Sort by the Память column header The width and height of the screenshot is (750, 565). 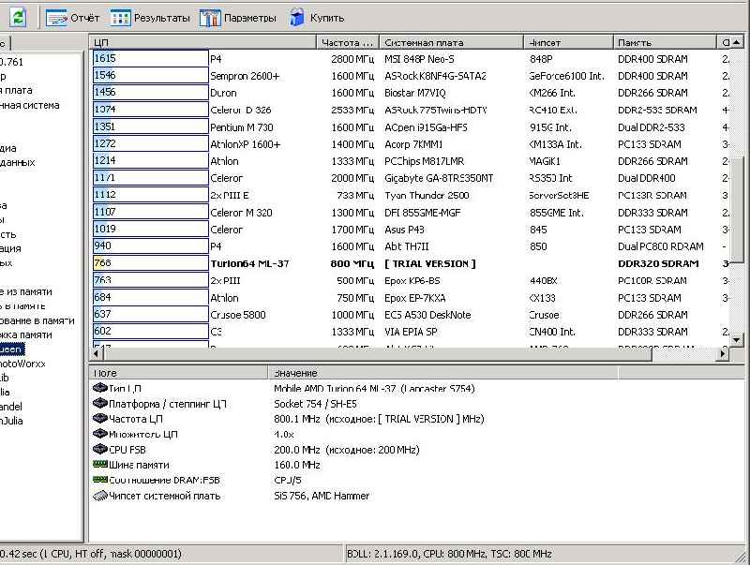coord(665,42)
